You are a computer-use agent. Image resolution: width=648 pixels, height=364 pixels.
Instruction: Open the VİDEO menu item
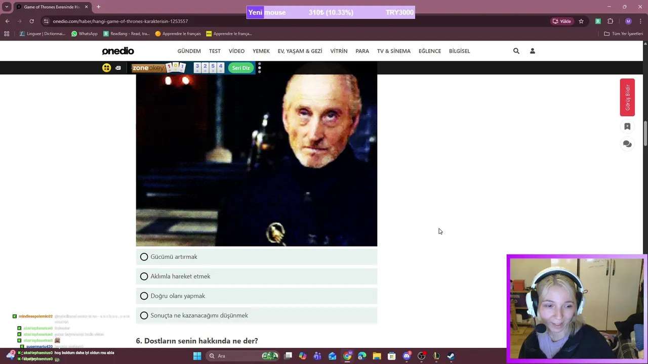(236, 51)
